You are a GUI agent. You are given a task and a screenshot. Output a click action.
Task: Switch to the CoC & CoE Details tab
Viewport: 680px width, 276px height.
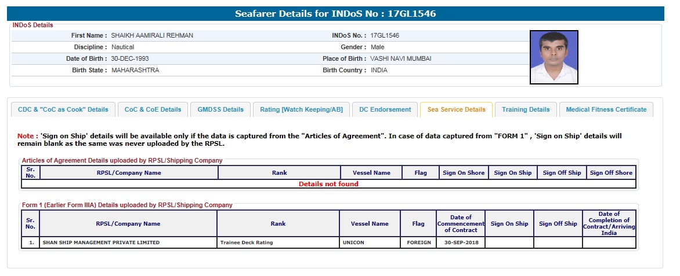pyautogui.click(x=153, y=109)
